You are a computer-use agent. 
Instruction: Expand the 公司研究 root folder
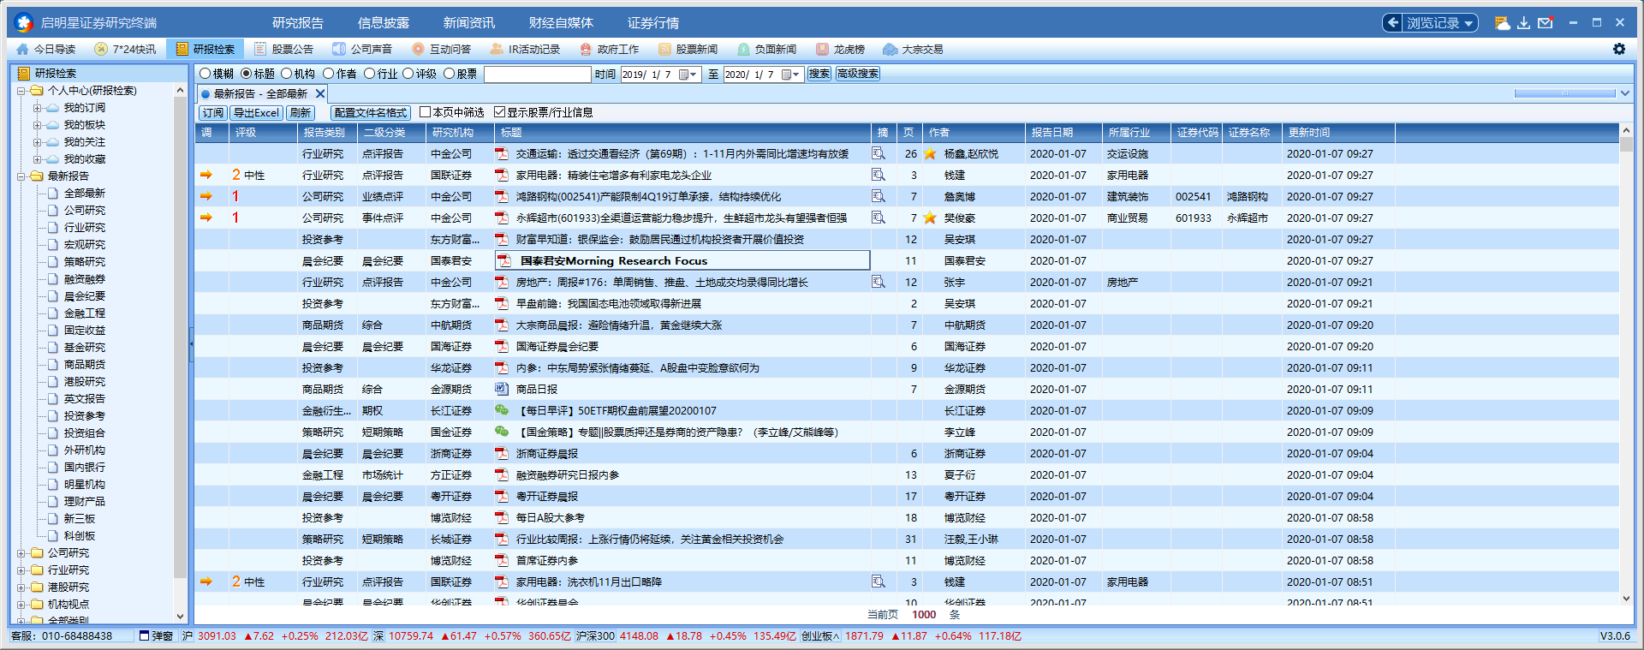(x=21, y=553)
